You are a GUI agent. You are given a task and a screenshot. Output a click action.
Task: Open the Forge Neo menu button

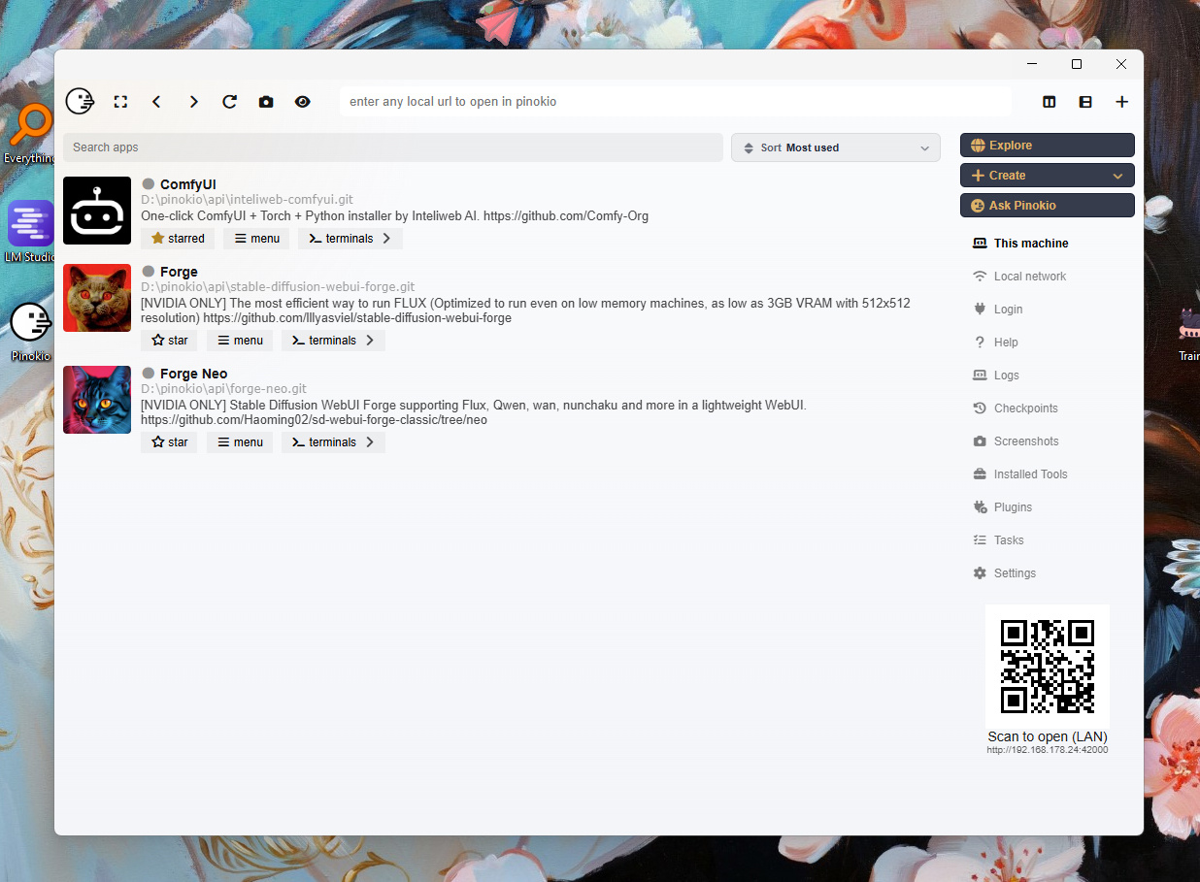pyautogui.click(x=240, y=442)
